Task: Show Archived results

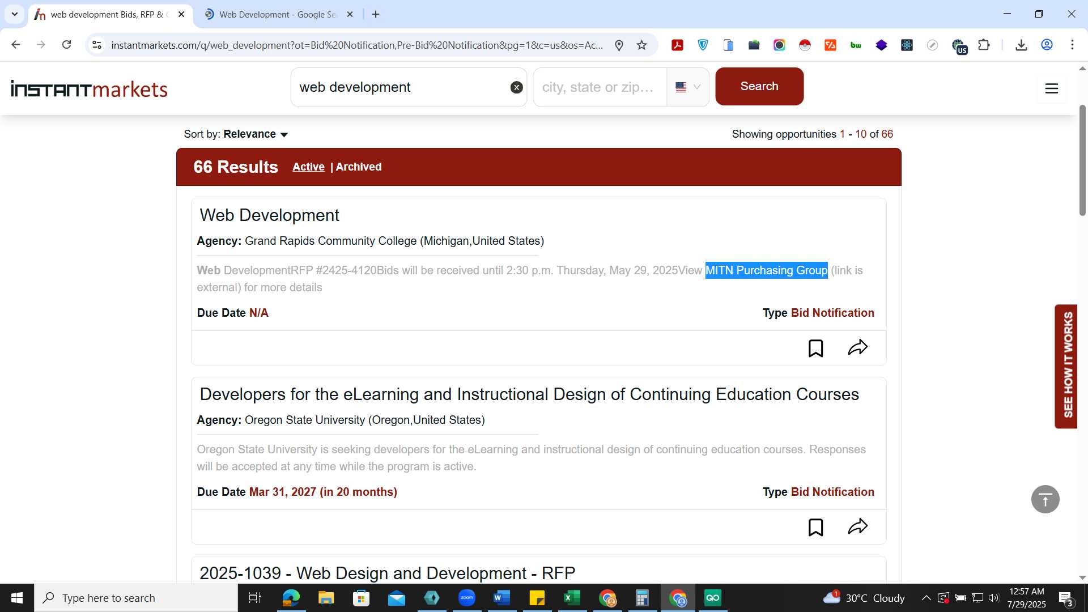Action: click(359, 167)
